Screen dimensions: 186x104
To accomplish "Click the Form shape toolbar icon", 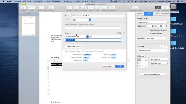I will (98, 8).
